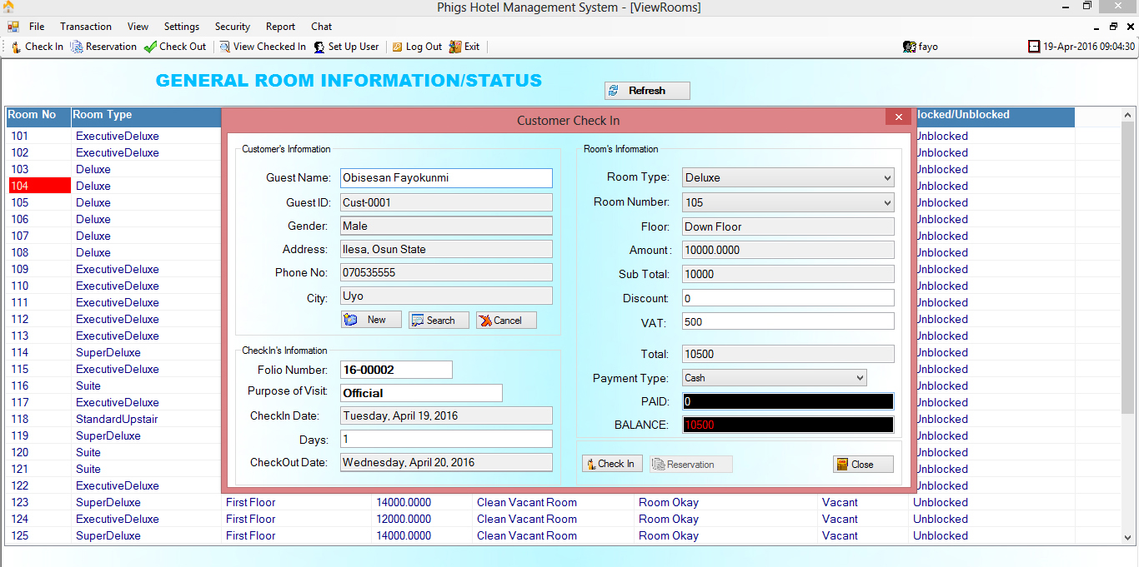Click the Discount input field
Image resolution: width=1139 pixels, height=567 pixels.
point(788,298)
